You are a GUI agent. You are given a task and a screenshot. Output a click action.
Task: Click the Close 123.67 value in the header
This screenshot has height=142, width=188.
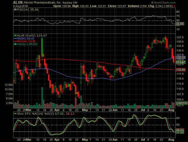click(x=117, y=6)
